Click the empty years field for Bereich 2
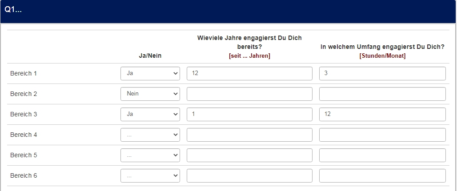This screenshot has height=191, width=457. (249, 94)
